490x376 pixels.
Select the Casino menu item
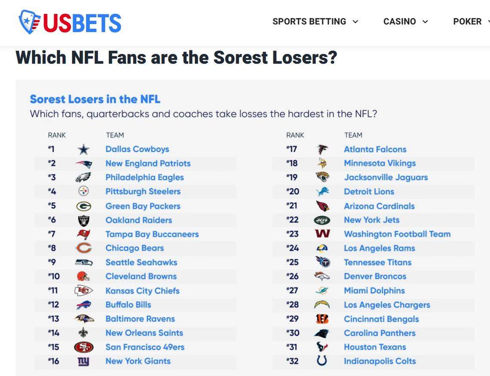click(x=400, y=21)
